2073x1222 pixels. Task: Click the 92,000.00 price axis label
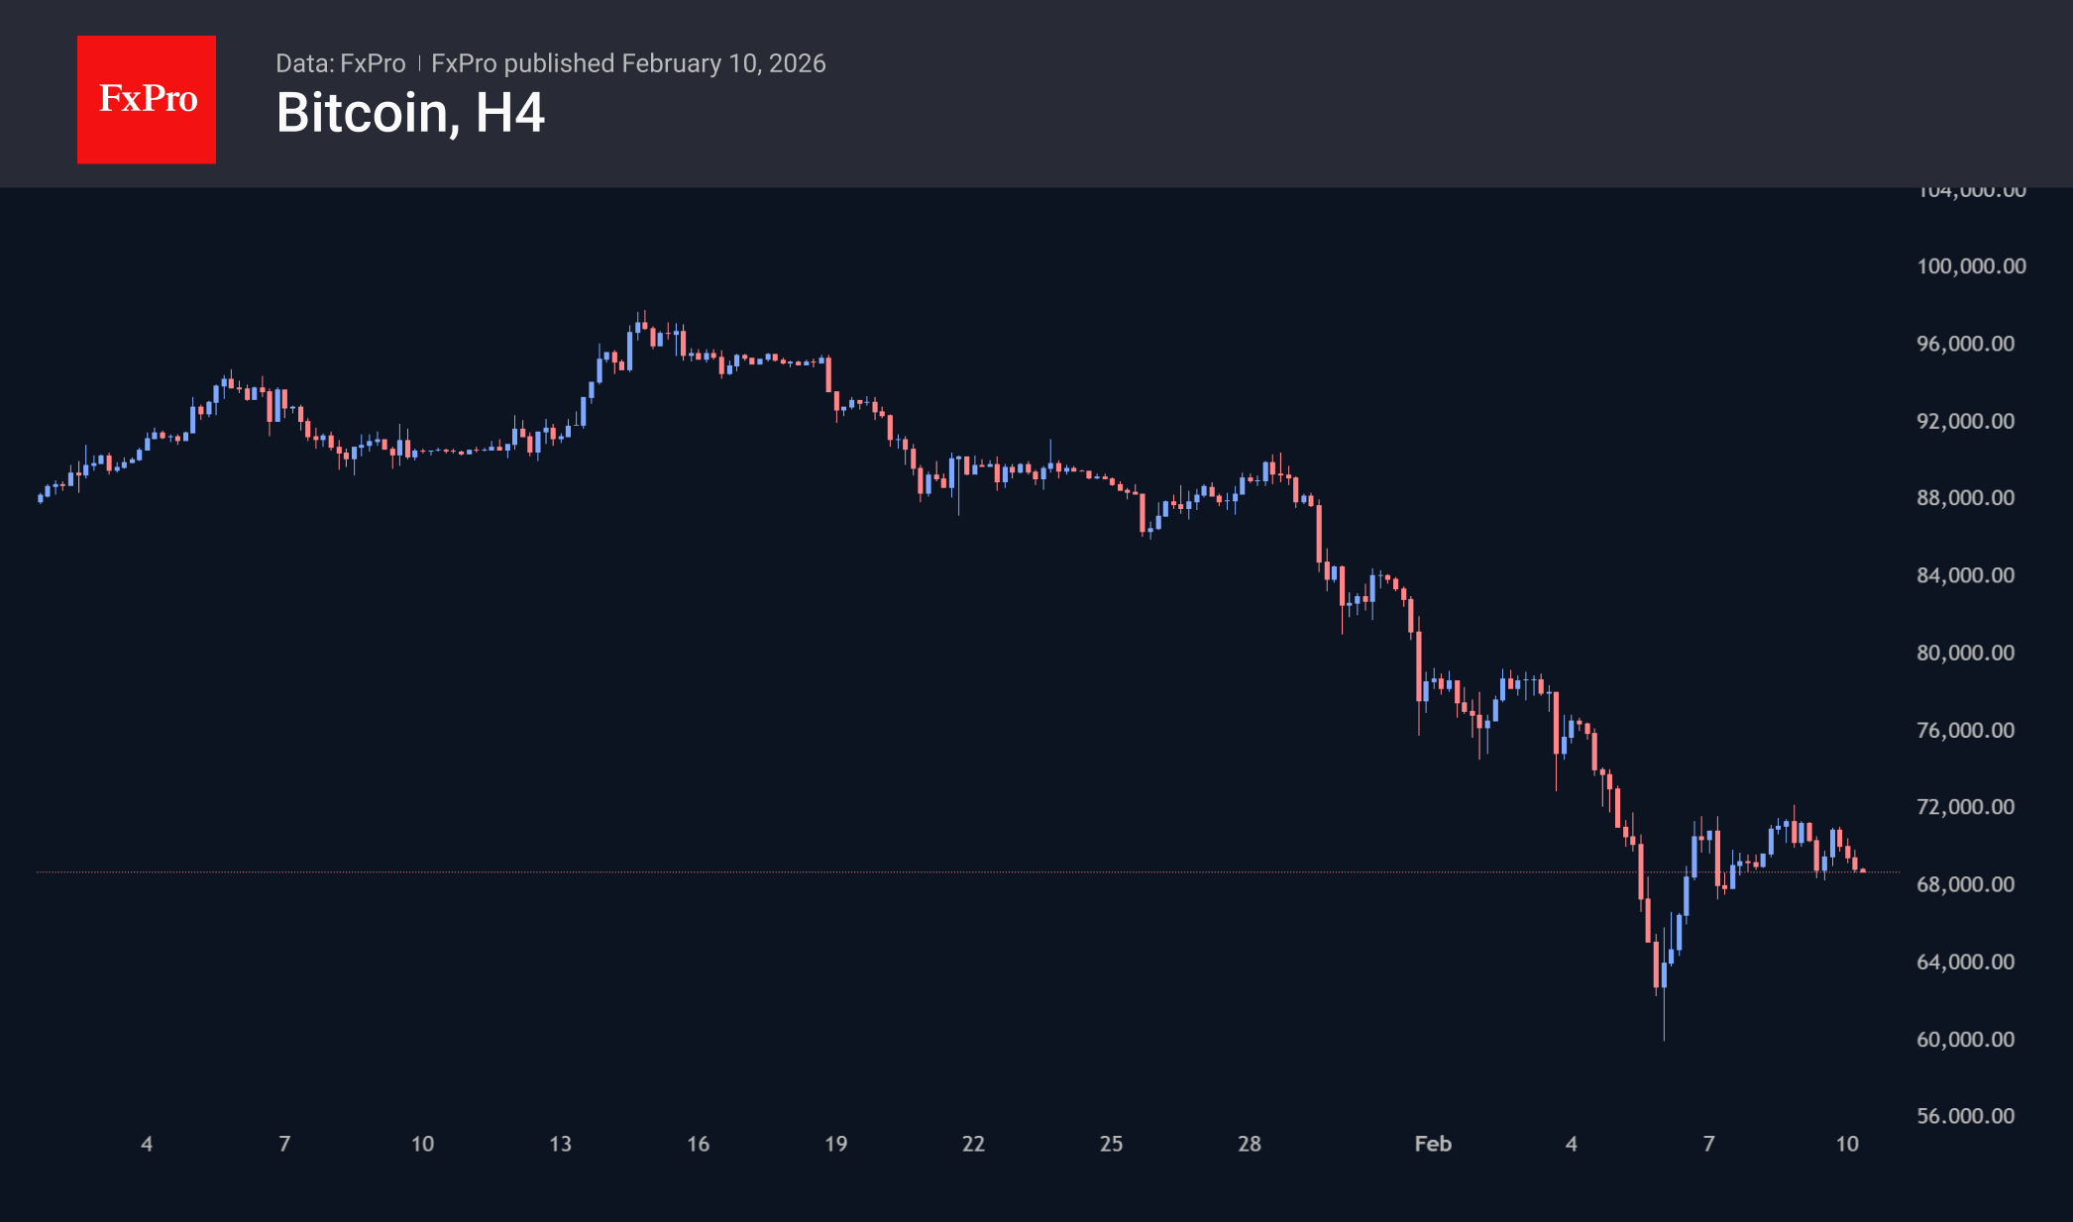[1965, 421]
